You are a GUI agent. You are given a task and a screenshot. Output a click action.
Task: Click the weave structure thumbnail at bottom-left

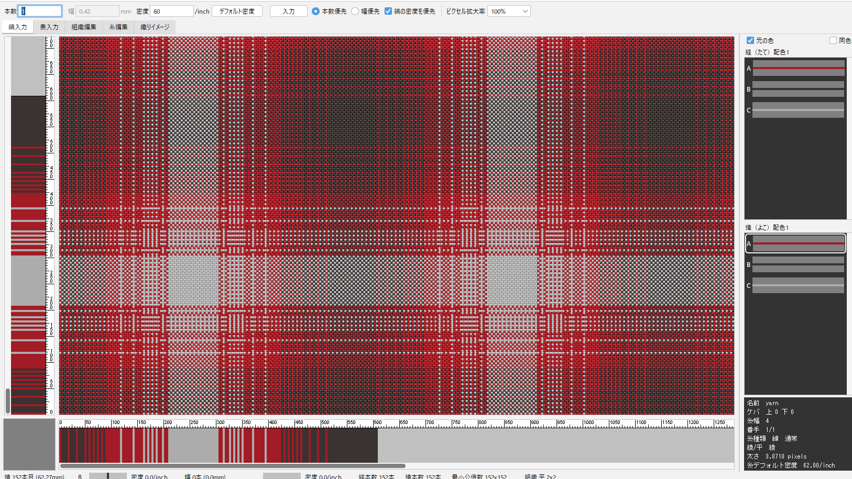pyautogui.click(x=29, y=444)
